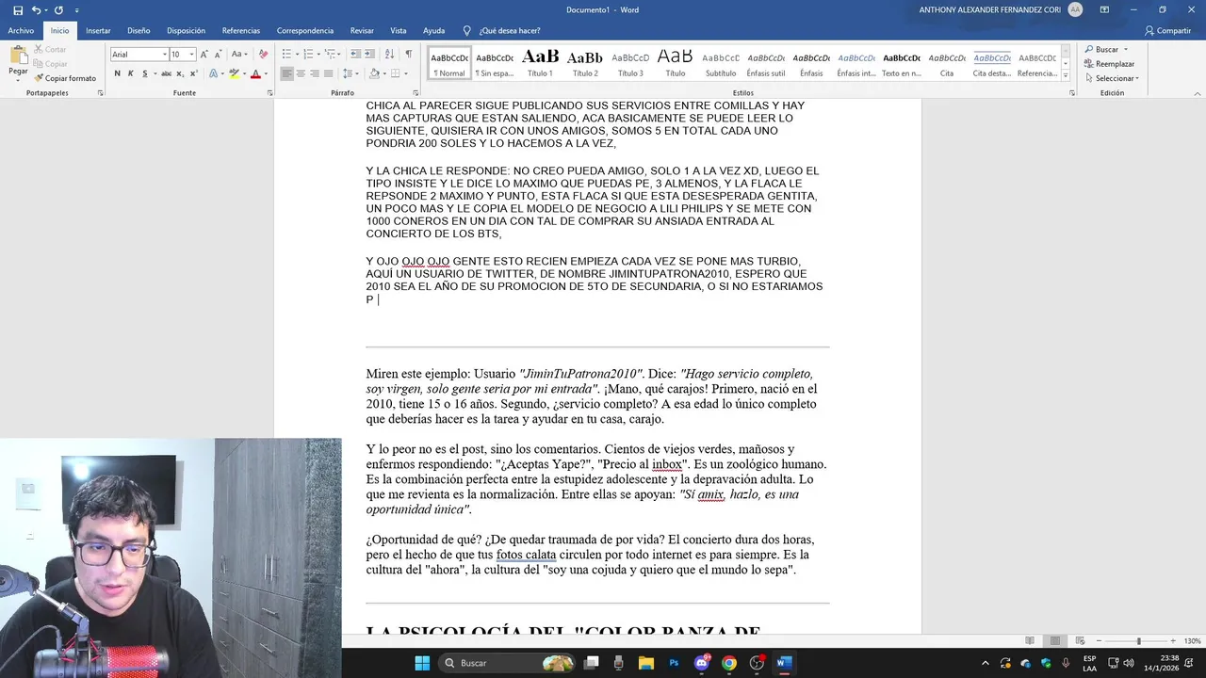The image size is (1206, 678).
Task: Click the Reemplazar replace button
Action: click(x=1110, y=64)
